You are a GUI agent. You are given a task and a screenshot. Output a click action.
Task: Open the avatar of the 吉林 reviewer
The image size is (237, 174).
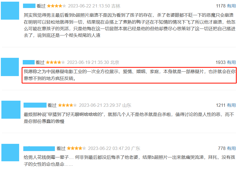(x=10, y=11)
